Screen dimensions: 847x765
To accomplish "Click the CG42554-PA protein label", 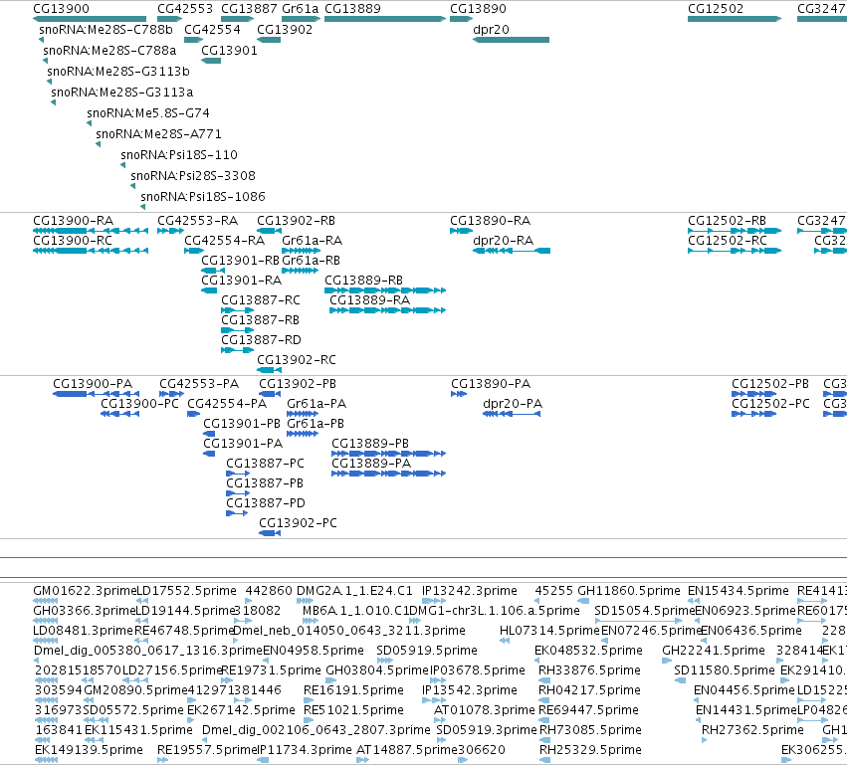I will [227, 404].
